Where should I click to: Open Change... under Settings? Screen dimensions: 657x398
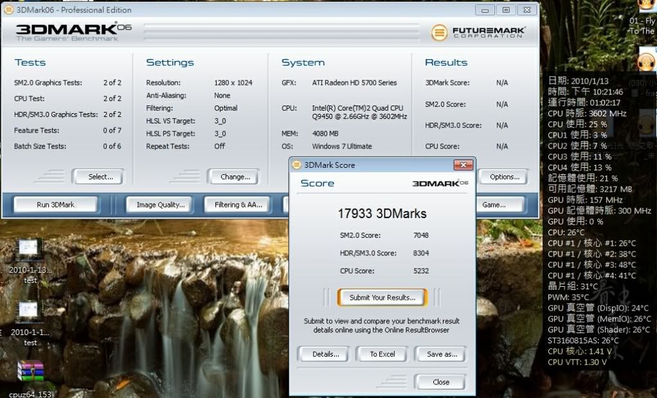(233, 177)
